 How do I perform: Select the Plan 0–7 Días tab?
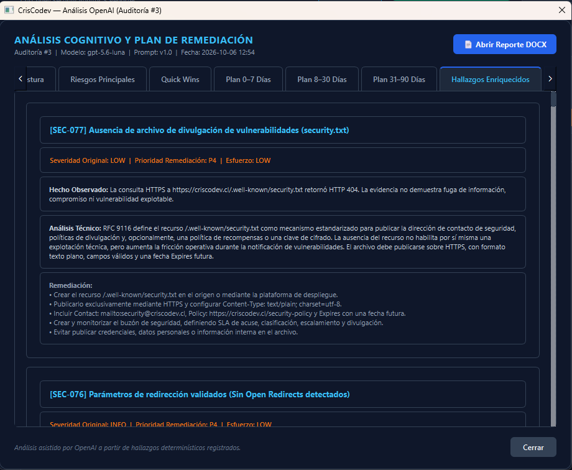pos(248,79)
